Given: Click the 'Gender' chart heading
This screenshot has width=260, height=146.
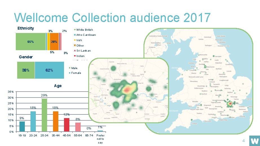Looking at the screenshot, I should tap(26, 57).
